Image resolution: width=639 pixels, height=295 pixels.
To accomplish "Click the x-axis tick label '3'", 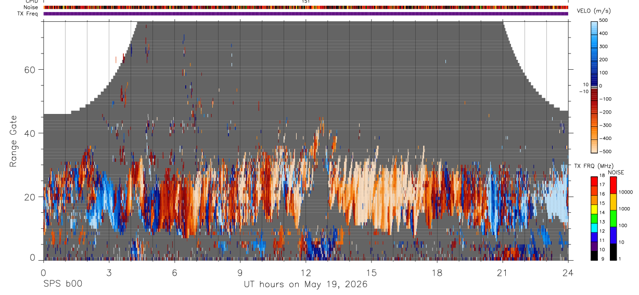I will pyautogui.click(x=109, y=273).
